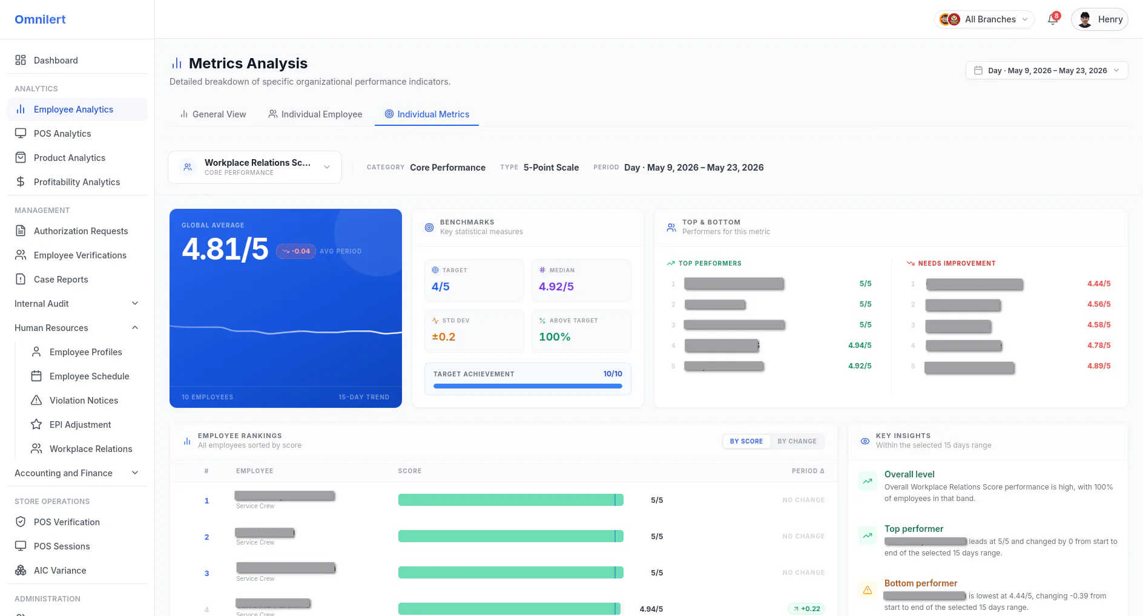Open Violation Notices link
This screenshot has height=616, width=1143.
pyautogui.click(x=84, y=400)
